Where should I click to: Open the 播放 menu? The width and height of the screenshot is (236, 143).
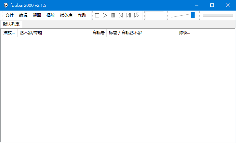pos(51,15)
